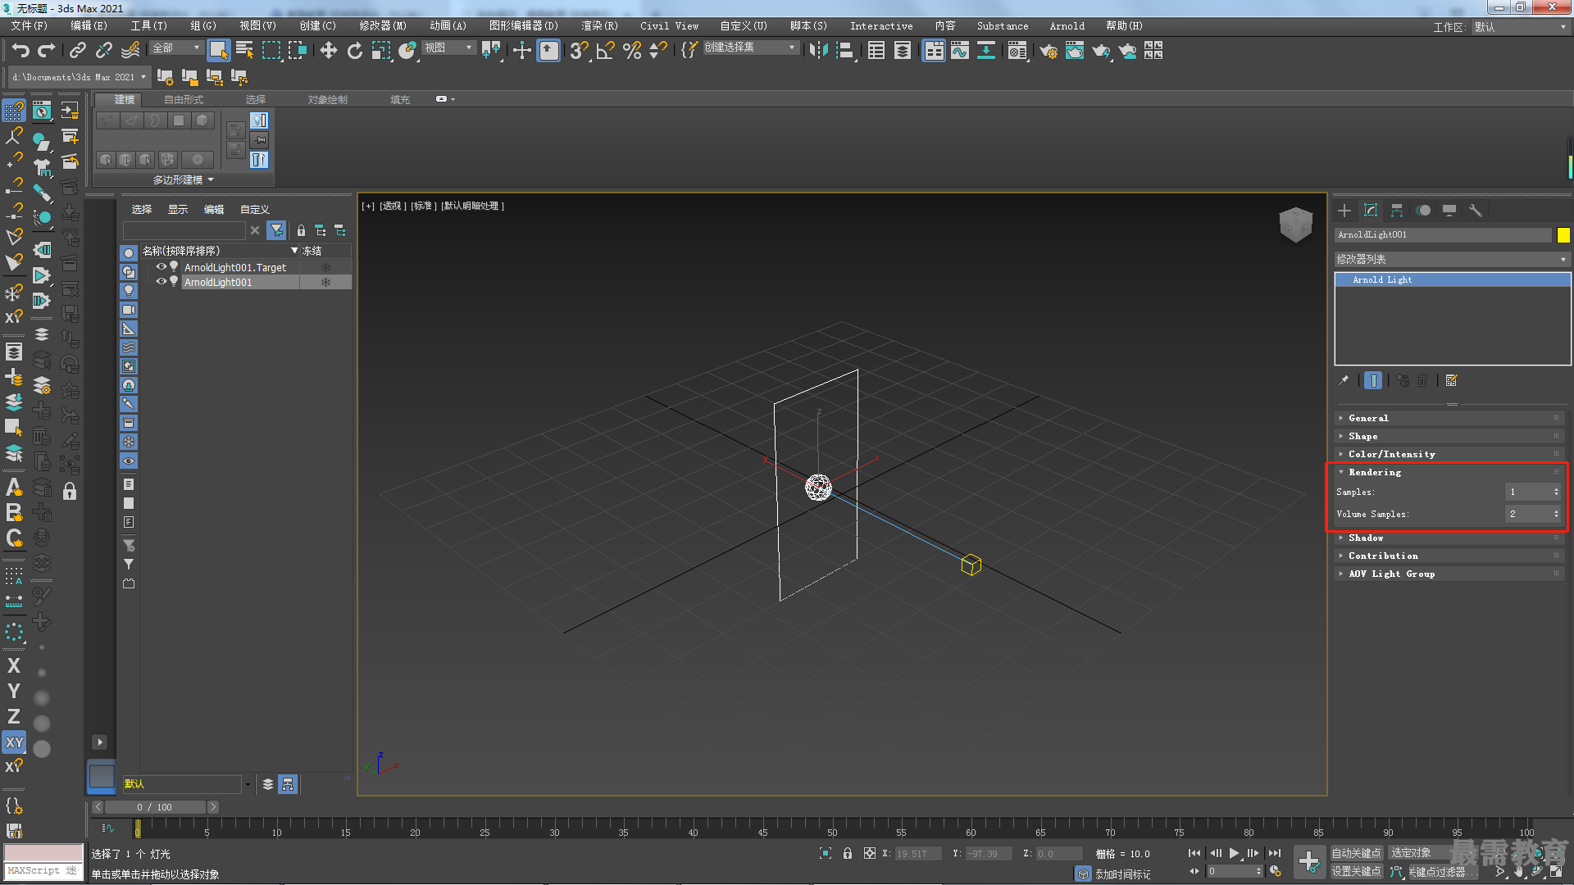Viewport: 1574px width, 885px height.
Task: Open the 视图 reference coordinate dropdown
Action: pos(448,48)
